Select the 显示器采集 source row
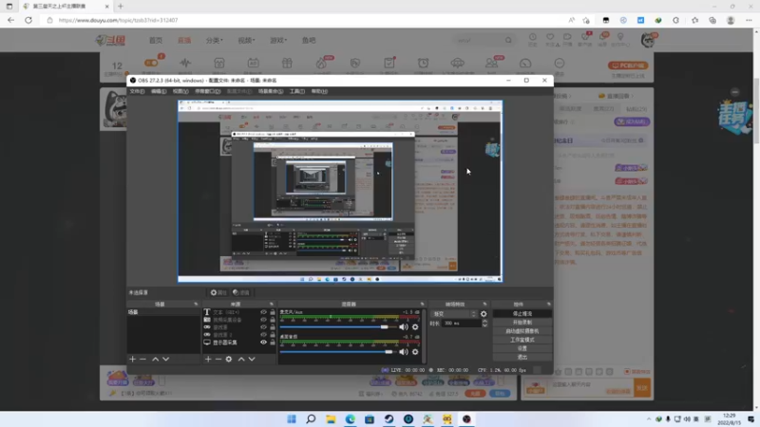This screenshot has width=760, height=427. [240, 343]
